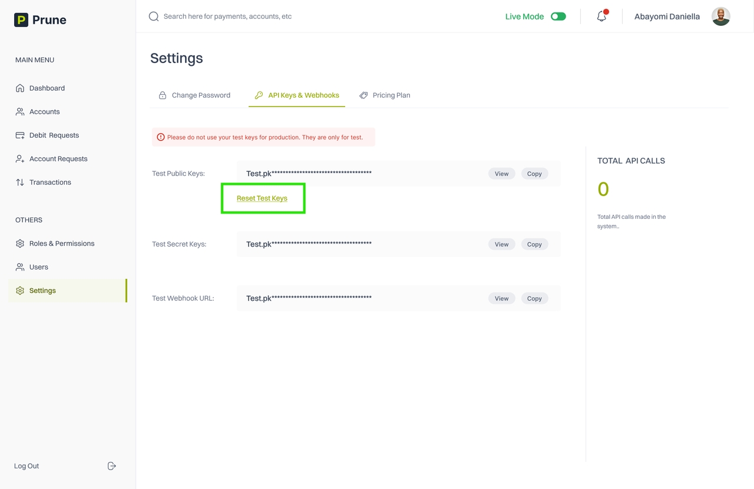Click the Dashboard home icon
The image size is (754, 489).
coord(20,88)
